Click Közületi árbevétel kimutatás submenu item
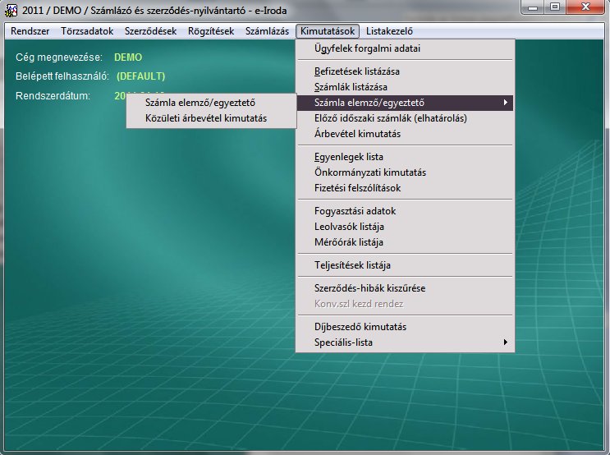Image resolution: width=610 pixels, height=455 pixels. (x=205, y=118)
